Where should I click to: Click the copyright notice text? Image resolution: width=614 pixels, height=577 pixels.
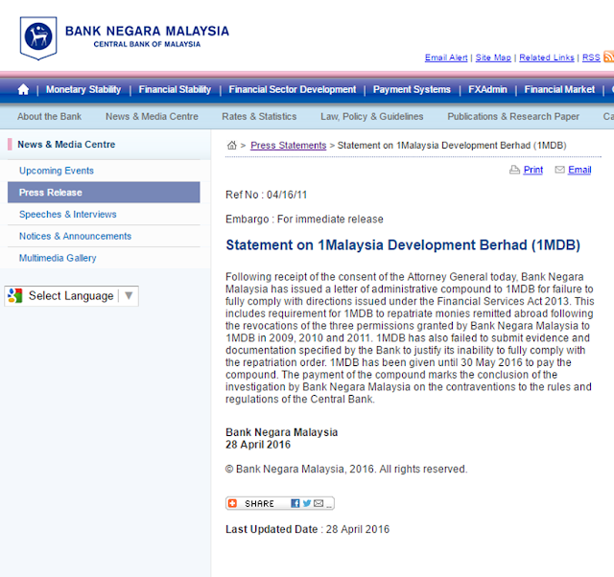346,469
